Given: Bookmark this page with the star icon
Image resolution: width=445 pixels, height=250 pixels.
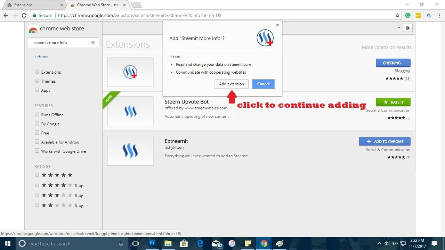Looking at the screenshot, I should click(397, 15).
